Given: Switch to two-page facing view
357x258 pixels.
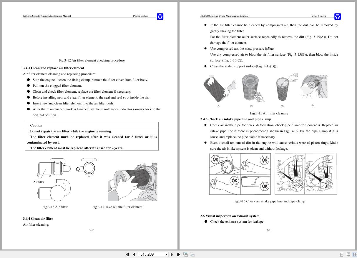Looking at the screenshot, I should click(x=355, y=255).
